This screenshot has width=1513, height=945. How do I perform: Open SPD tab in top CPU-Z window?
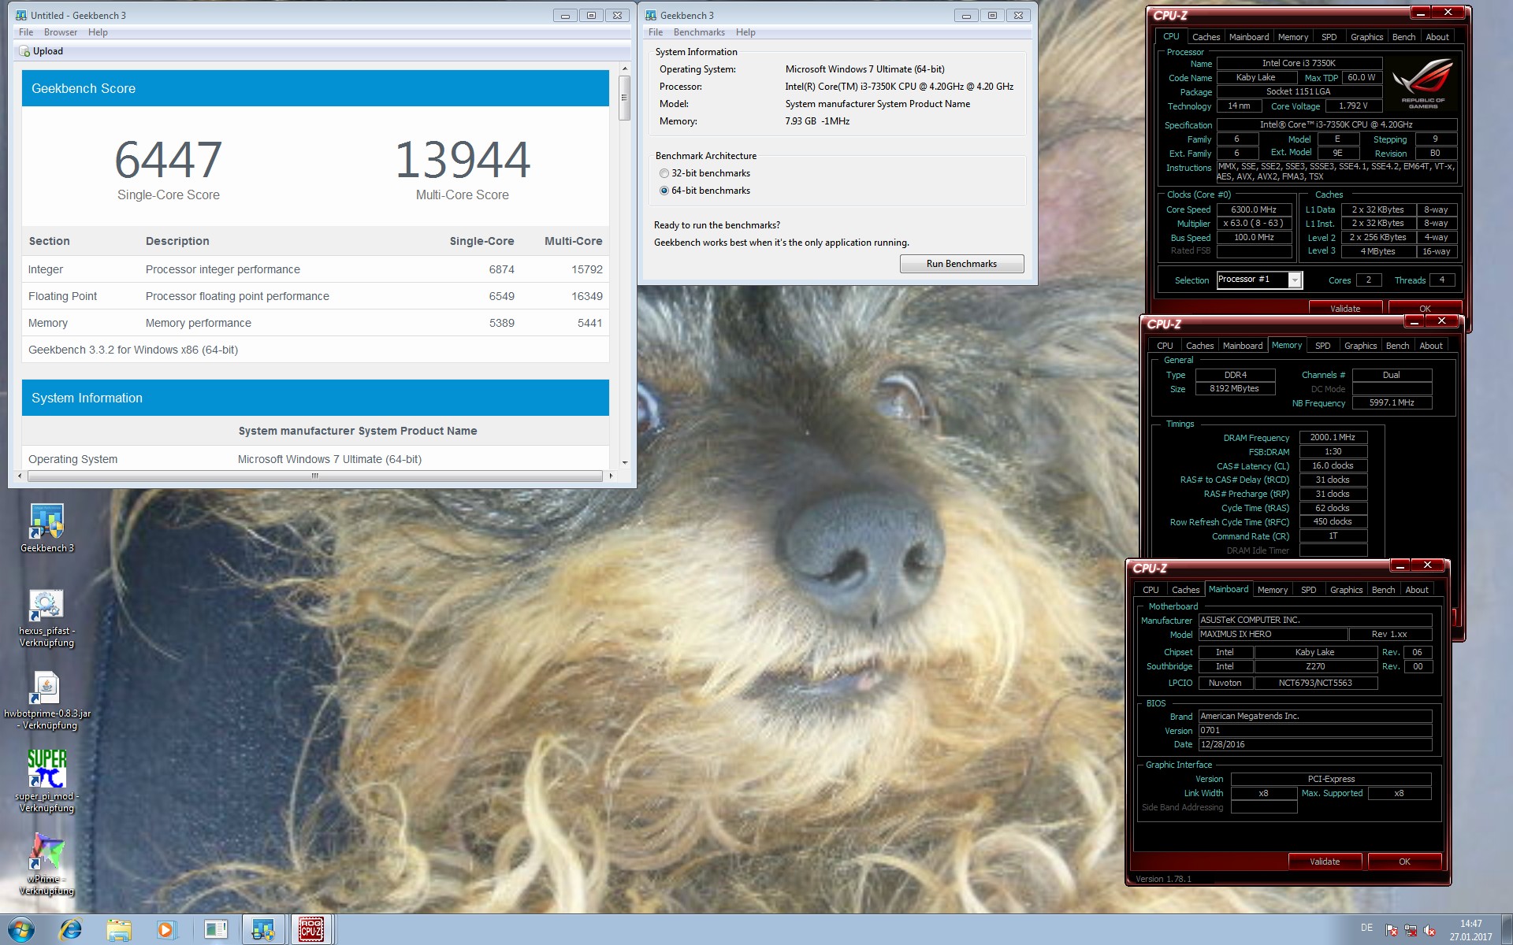1329,37
